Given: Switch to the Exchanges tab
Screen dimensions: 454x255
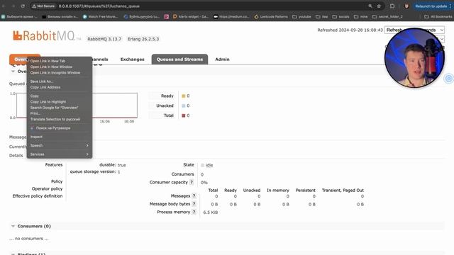Looking at the screenshot, I should pyautogui.click(x=133, y=59).
